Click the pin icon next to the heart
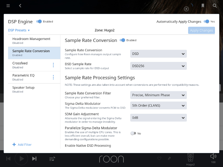Image resolution: width=223 pixels, height=167 pixels. [169, 158]
